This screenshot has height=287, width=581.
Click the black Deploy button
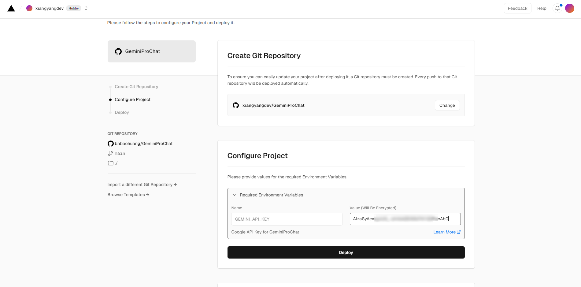coord(346,252)
